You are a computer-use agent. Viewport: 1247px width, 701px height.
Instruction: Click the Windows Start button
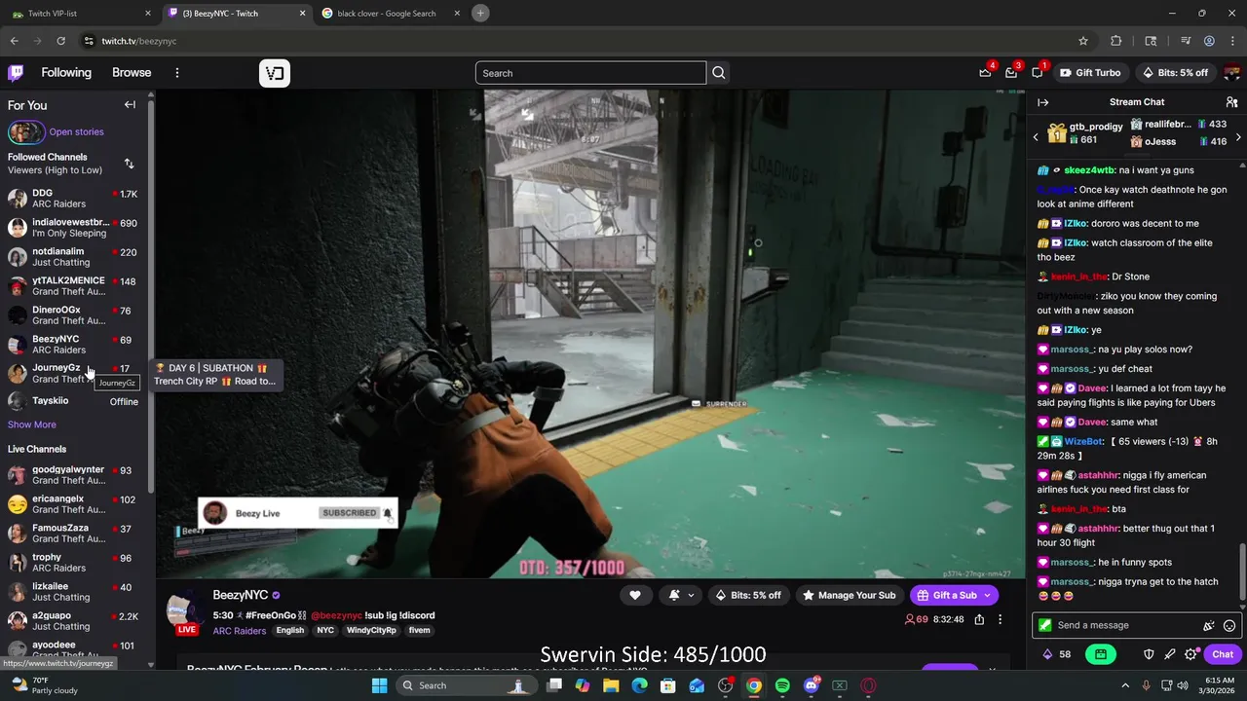(x=379, y=685)
